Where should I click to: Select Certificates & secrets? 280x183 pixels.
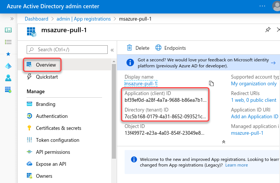(x=59, y=128)
